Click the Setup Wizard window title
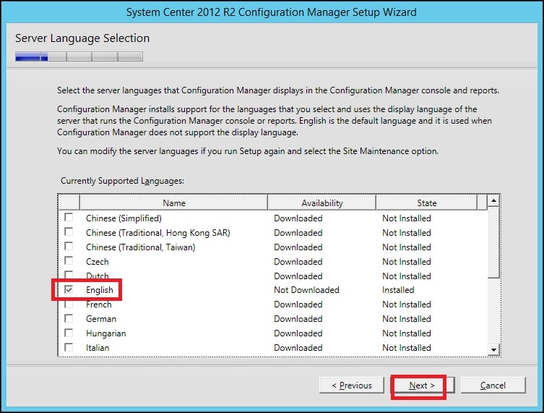 coord(272,12)
